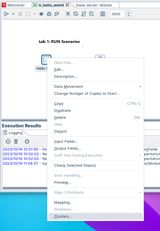This screenshot has height=231, width=160.
Task: Click the Generate SQL script icon
Action: [84, 14]
